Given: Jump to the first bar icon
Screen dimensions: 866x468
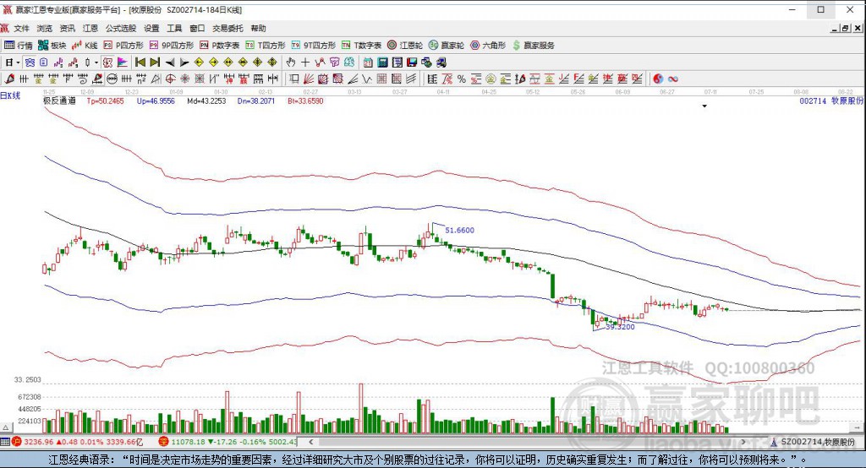Looking at the screenshot, I should (140, 63).
